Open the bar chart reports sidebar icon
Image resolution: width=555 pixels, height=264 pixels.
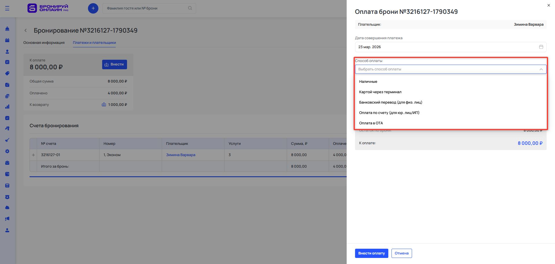pyautogui.click(x=7, y=107)
